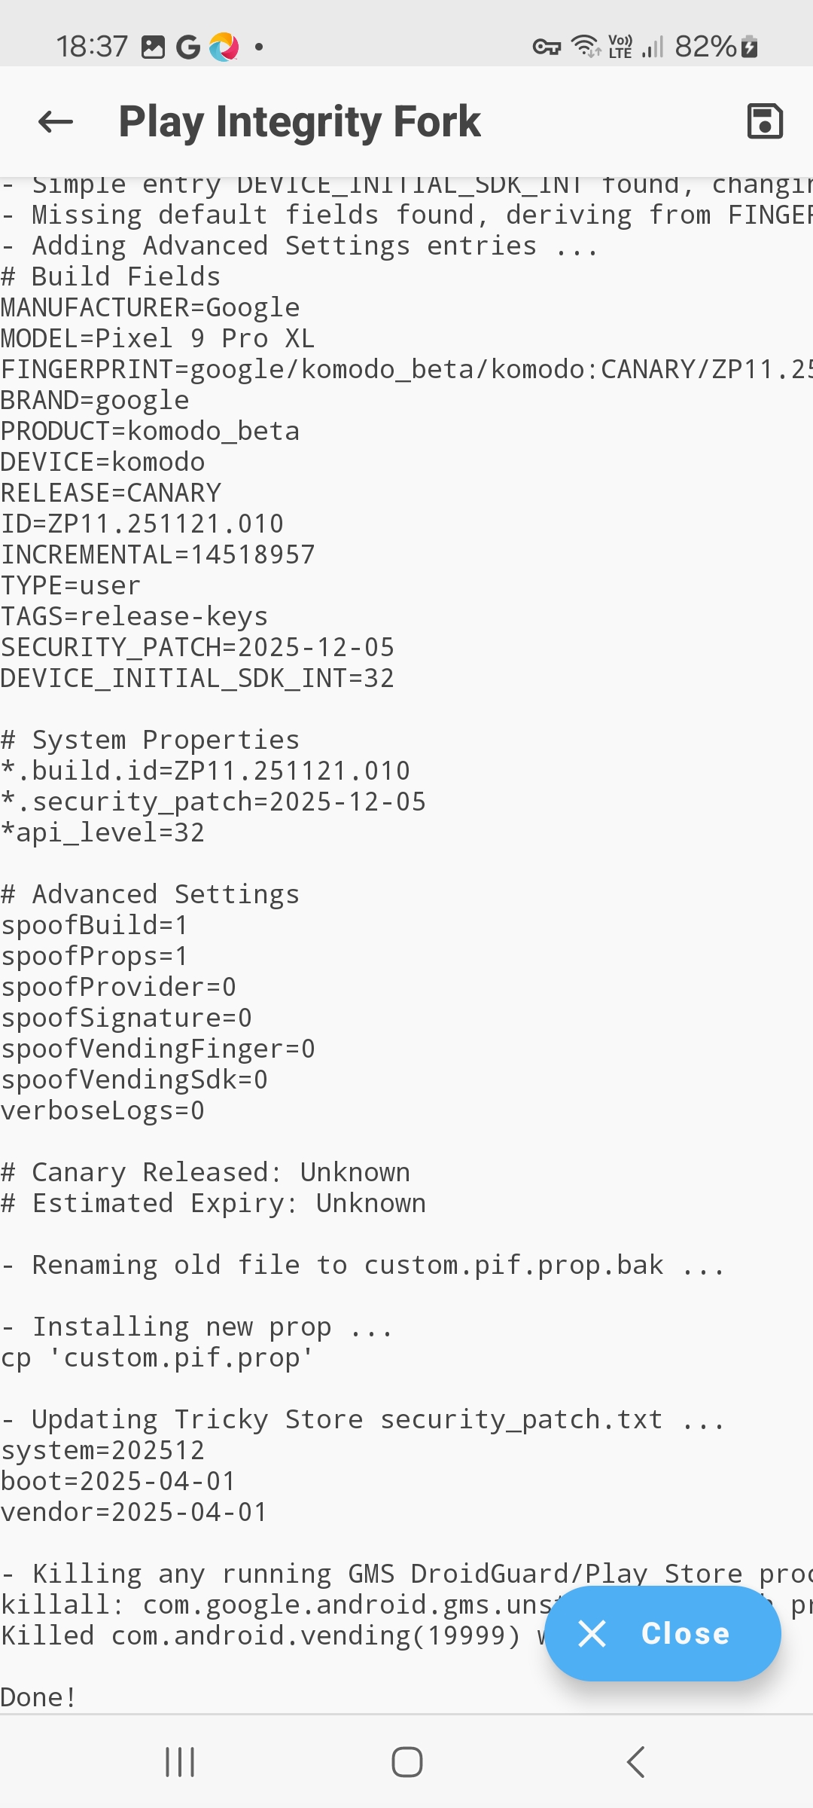Tap the Play Integrity Fork title
This screenshot has height=1808, width=813.
(300, 121)
